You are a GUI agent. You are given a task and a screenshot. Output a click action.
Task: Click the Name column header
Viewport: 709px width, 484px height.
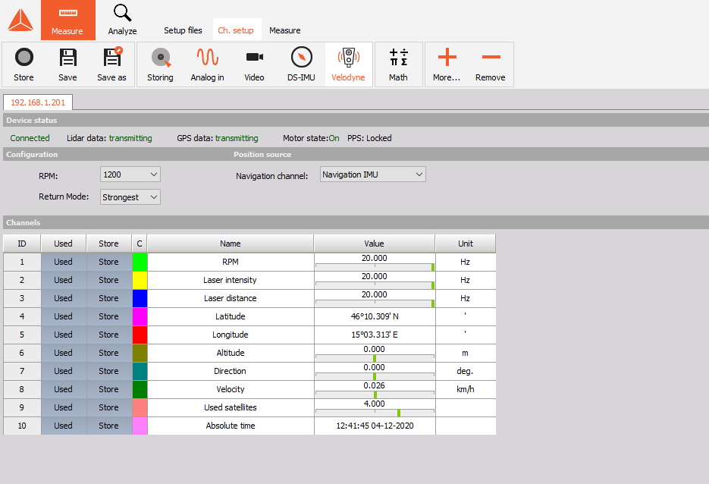[231, 244]
